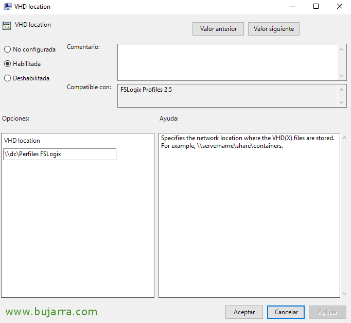Screen dimensions: 351x323
Task: Click the Compatible con label
Action: pyautogui.click(x=89, y=87)
